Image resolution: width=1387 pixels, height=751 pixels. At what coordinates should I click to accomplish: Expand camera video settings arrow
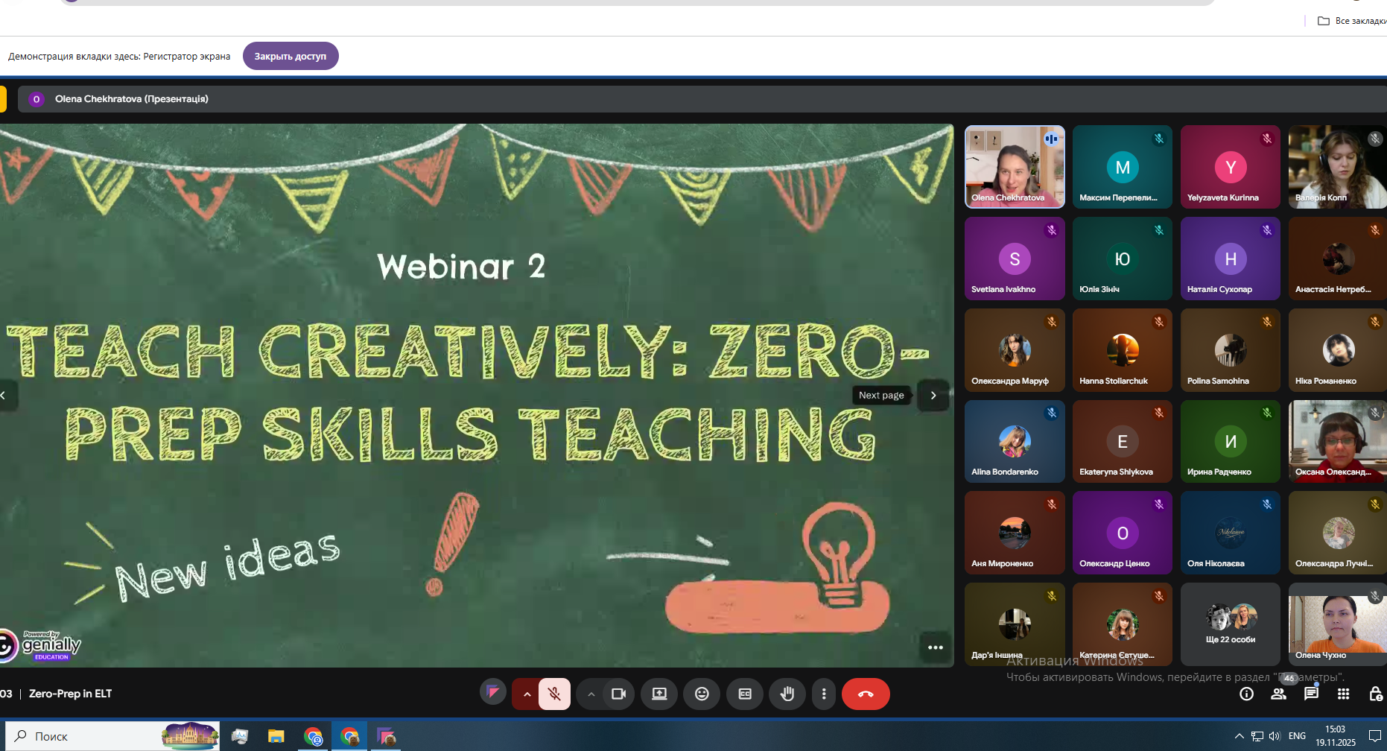pos(591,694)
